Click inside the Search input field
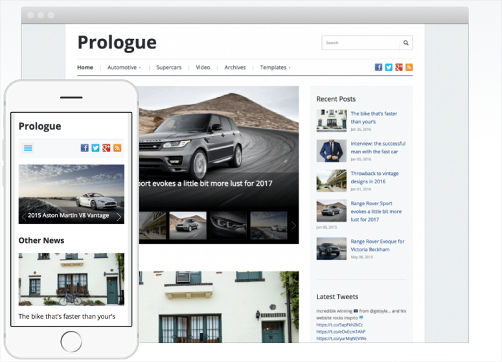 tap(361, 43)
